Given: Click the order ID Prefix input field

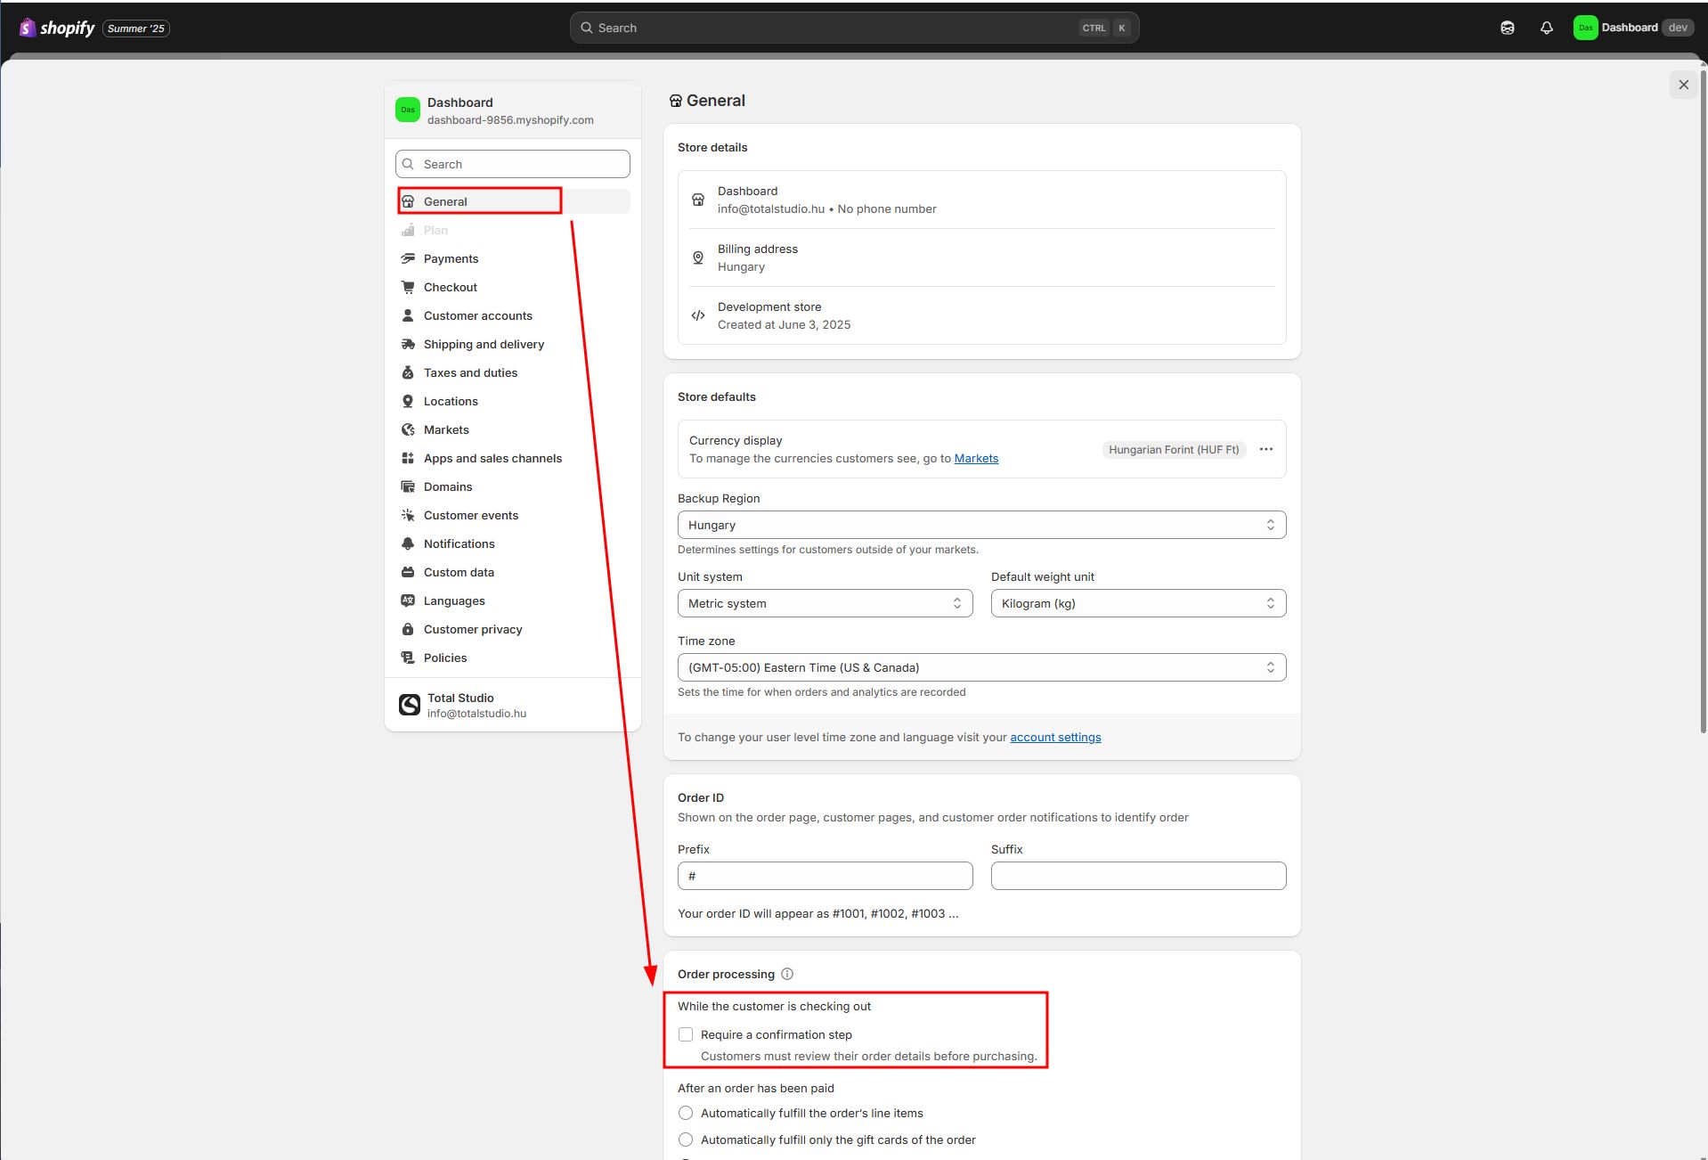Looking at the screenshot, I should [825, 876].
